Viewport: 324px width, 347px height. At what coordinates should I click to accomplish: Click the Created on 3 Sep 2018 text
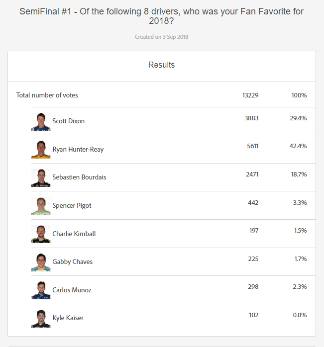pyautogui.click(x=162, y=37)
